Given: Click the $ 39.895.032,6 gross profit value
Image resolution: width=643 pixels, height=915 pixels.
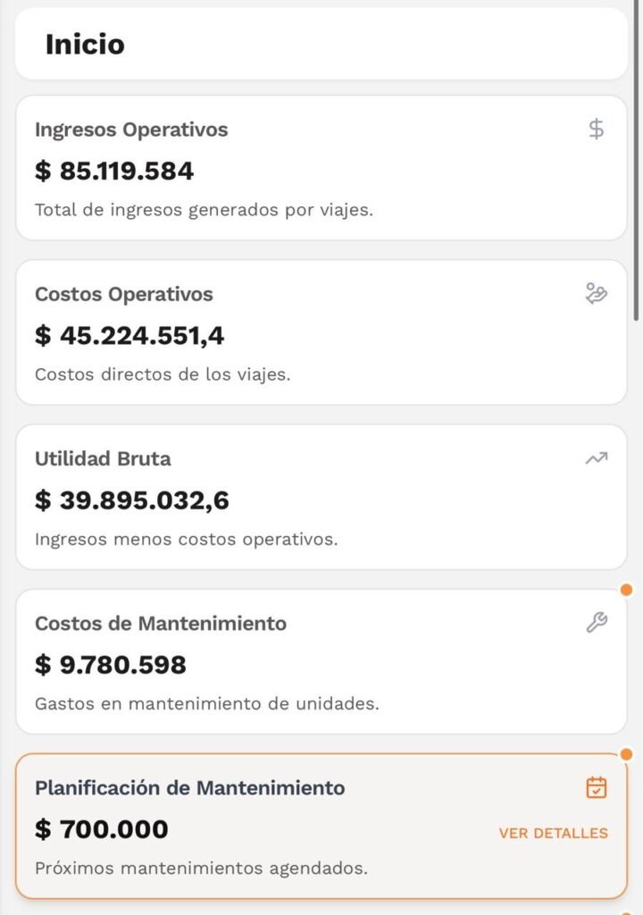Looking at the screenshot, I should (x=132, y=500).
